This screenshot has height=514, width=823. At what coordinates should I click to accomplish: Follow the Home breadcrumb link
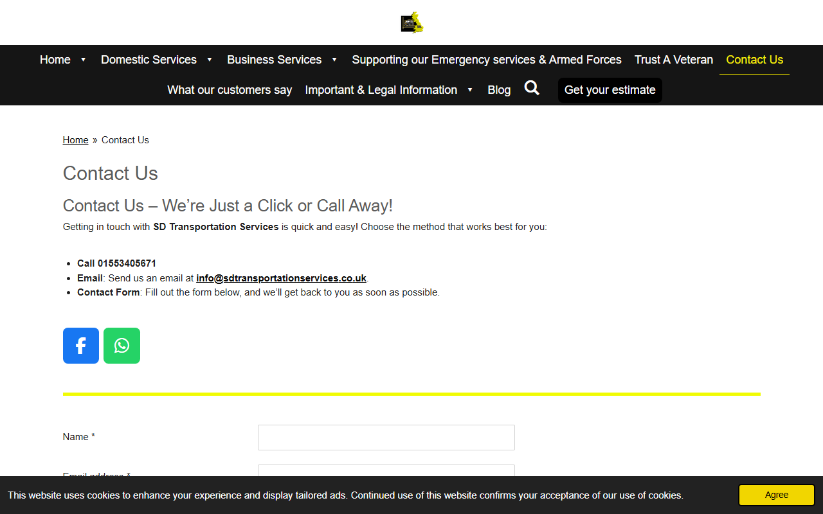coord(76,140)
